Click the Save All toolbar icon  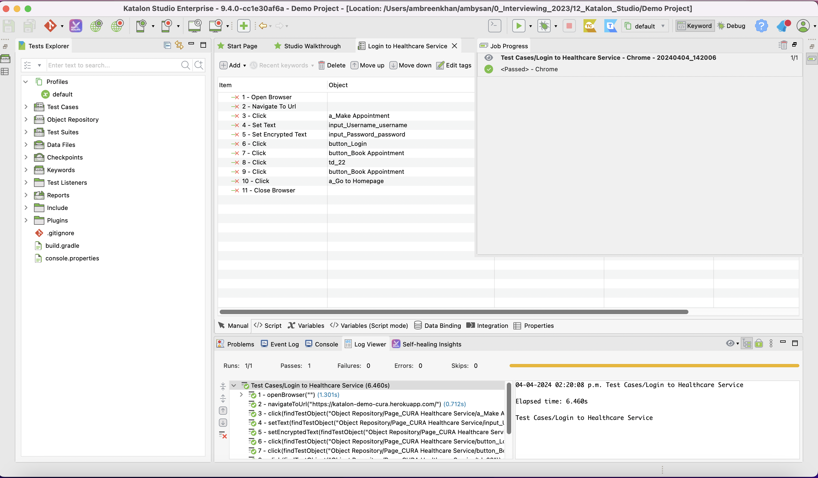29,26
